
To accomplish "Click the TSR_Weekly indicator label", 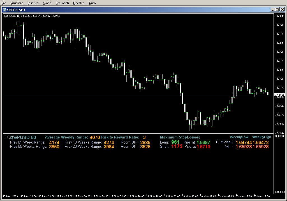I will coord(11,137).
